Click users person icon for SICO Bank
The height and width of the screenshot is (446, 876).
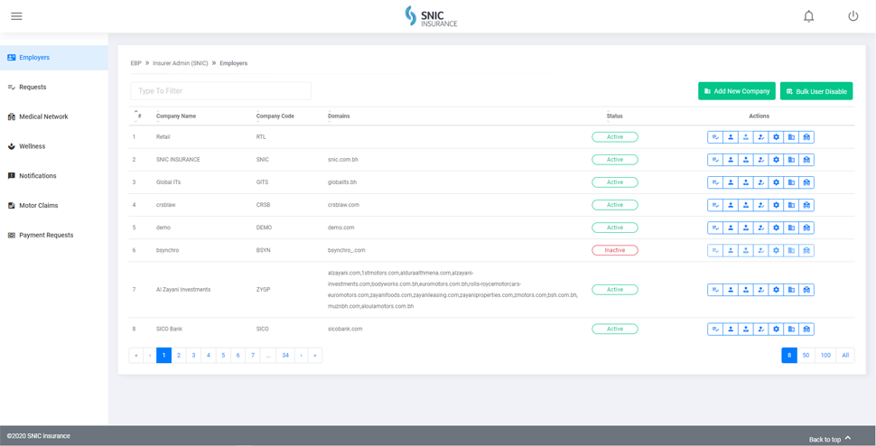point(731,330)
